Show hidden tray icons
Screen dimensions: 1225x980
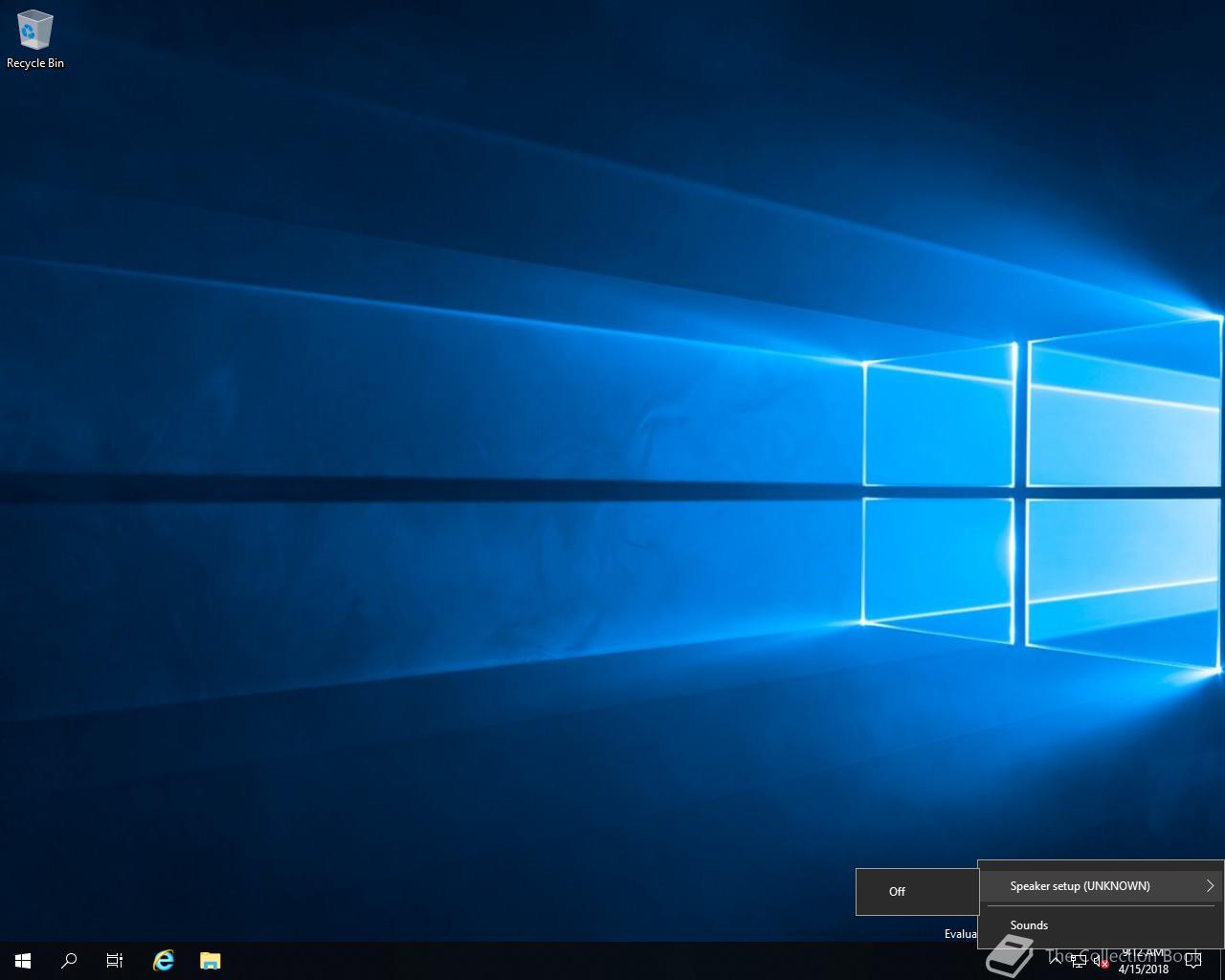click(1057, 961)
